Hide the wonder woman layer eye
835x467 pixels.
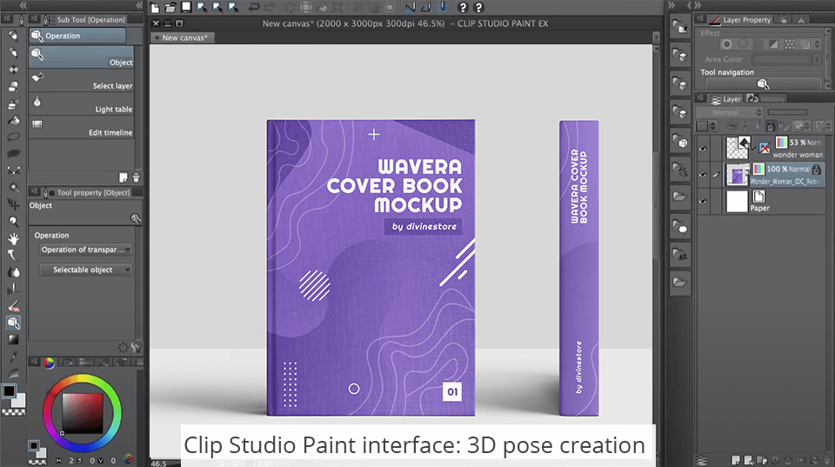pyautogui.click(x=703, y=149)
